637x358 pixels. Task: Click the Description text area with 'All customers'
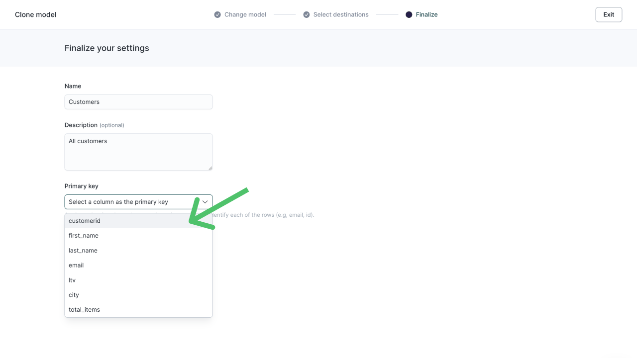click(x=138, y=149)
